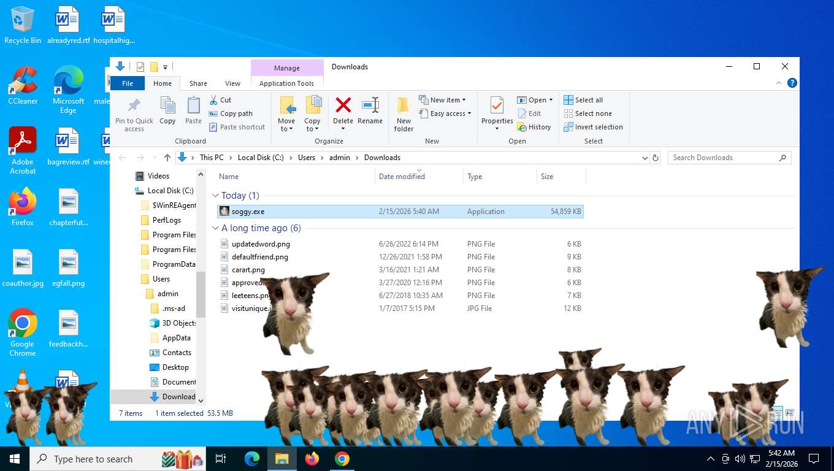Select PerfLogs folder in the tree
The image size is (834, 471).
coord(167,220)
